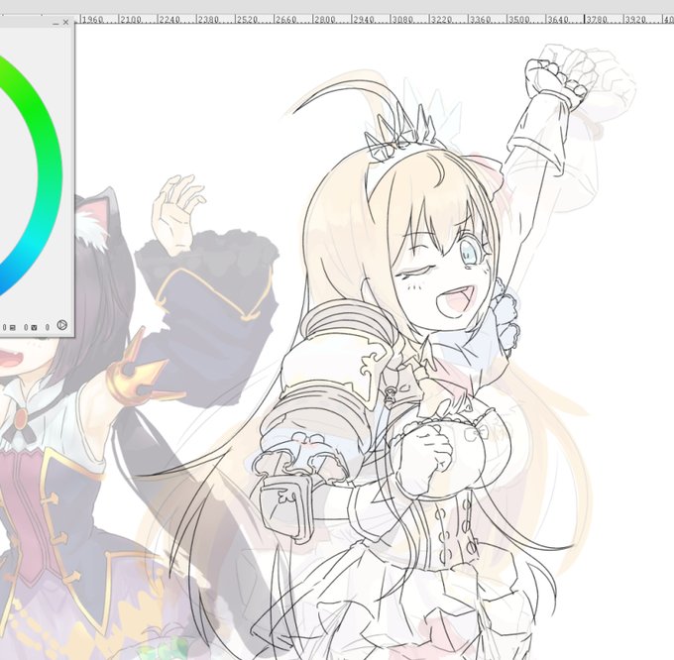Click the horizontal ruler at 2800
This screenshot has width=674, height=660.
coord(324,20)
